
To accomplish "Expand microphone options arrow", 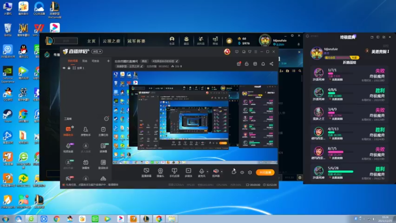I will pos(207,171).
